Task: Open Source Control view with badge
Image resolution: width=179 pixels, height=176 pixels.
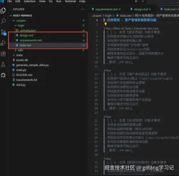Action: pyautogui.click(x=3, y=32)
